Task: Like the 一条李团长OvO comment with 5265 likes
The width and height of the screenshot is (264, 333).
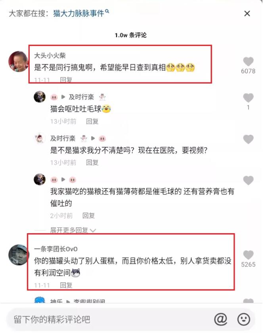Action: pos(248,255)
